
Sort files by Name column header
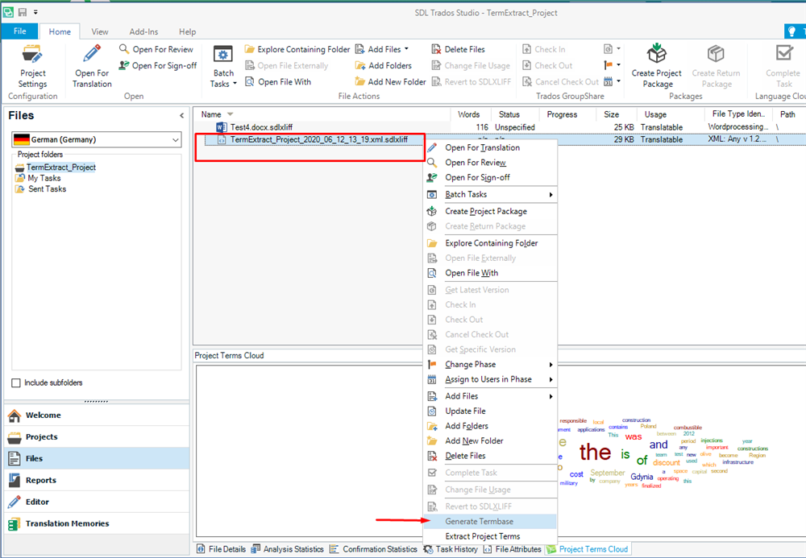(x=210, y=114)
